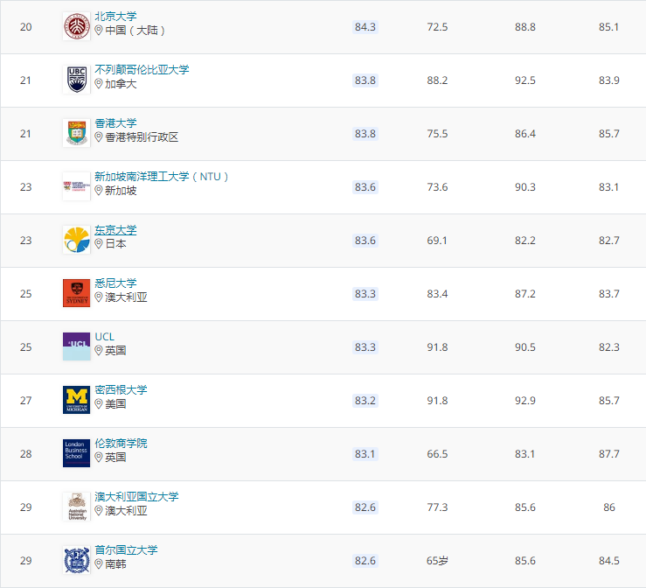Select the 密西根大学 name link
Screen dimensions: 646x588
[x=121, y=389]
